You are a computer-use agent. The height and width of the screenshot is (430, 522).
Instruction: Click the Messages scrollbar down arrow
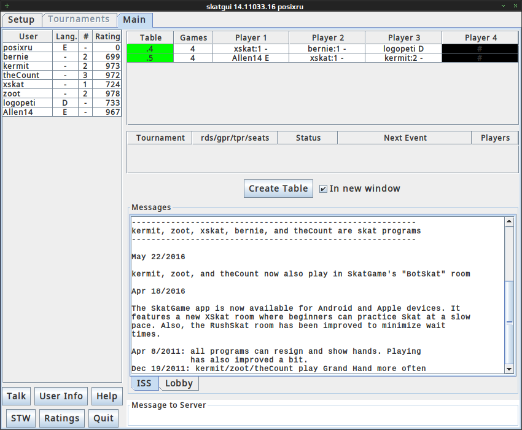click(x=509, y=369)
